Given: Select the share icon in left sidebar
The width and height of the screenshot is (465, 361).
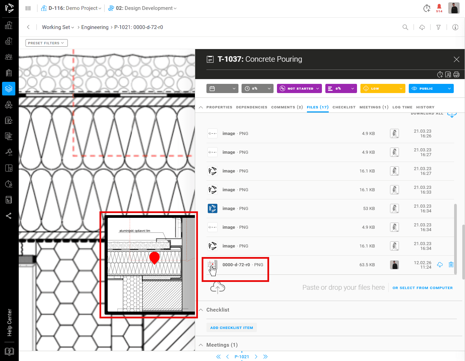Looking at the screenshot, I should point(9,216).
